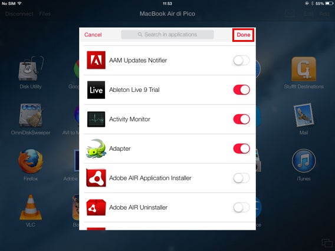Tap the Ableton Live 9 Trial label

(134, 90)
